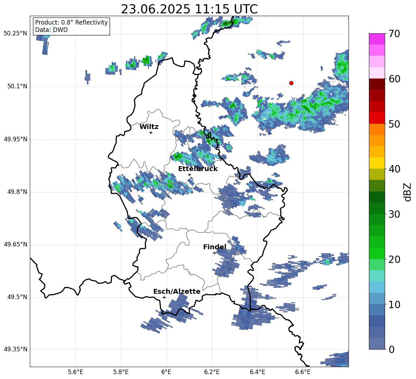Click the 49.65°N latitude label
This screenshot has width=416, height=379.
(15, 244)
